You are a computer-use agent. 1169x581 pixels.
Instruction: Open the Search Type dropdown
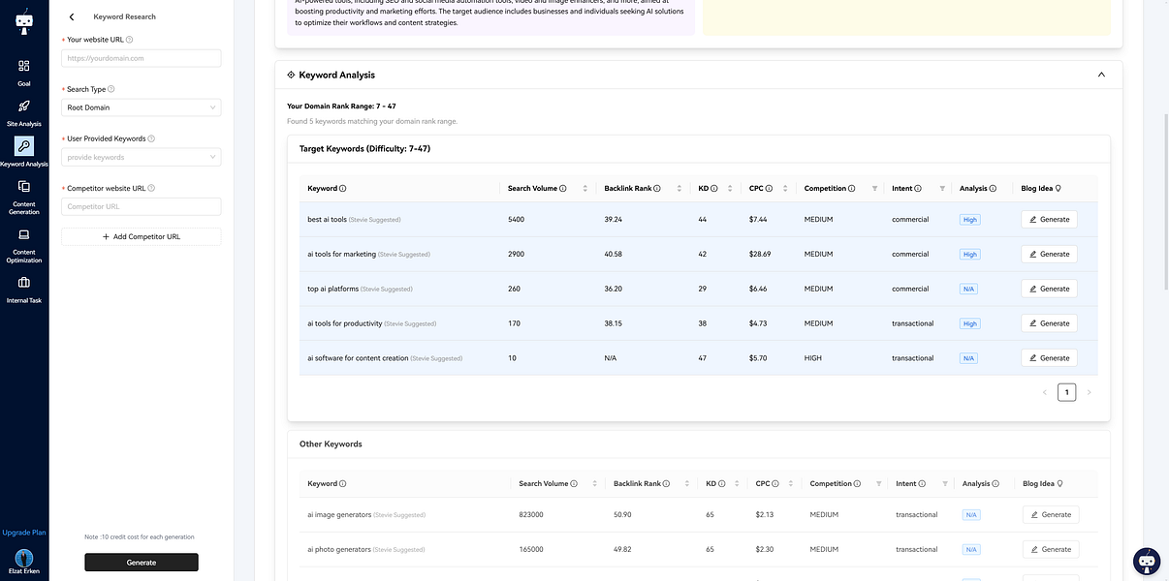coord(141,107)
